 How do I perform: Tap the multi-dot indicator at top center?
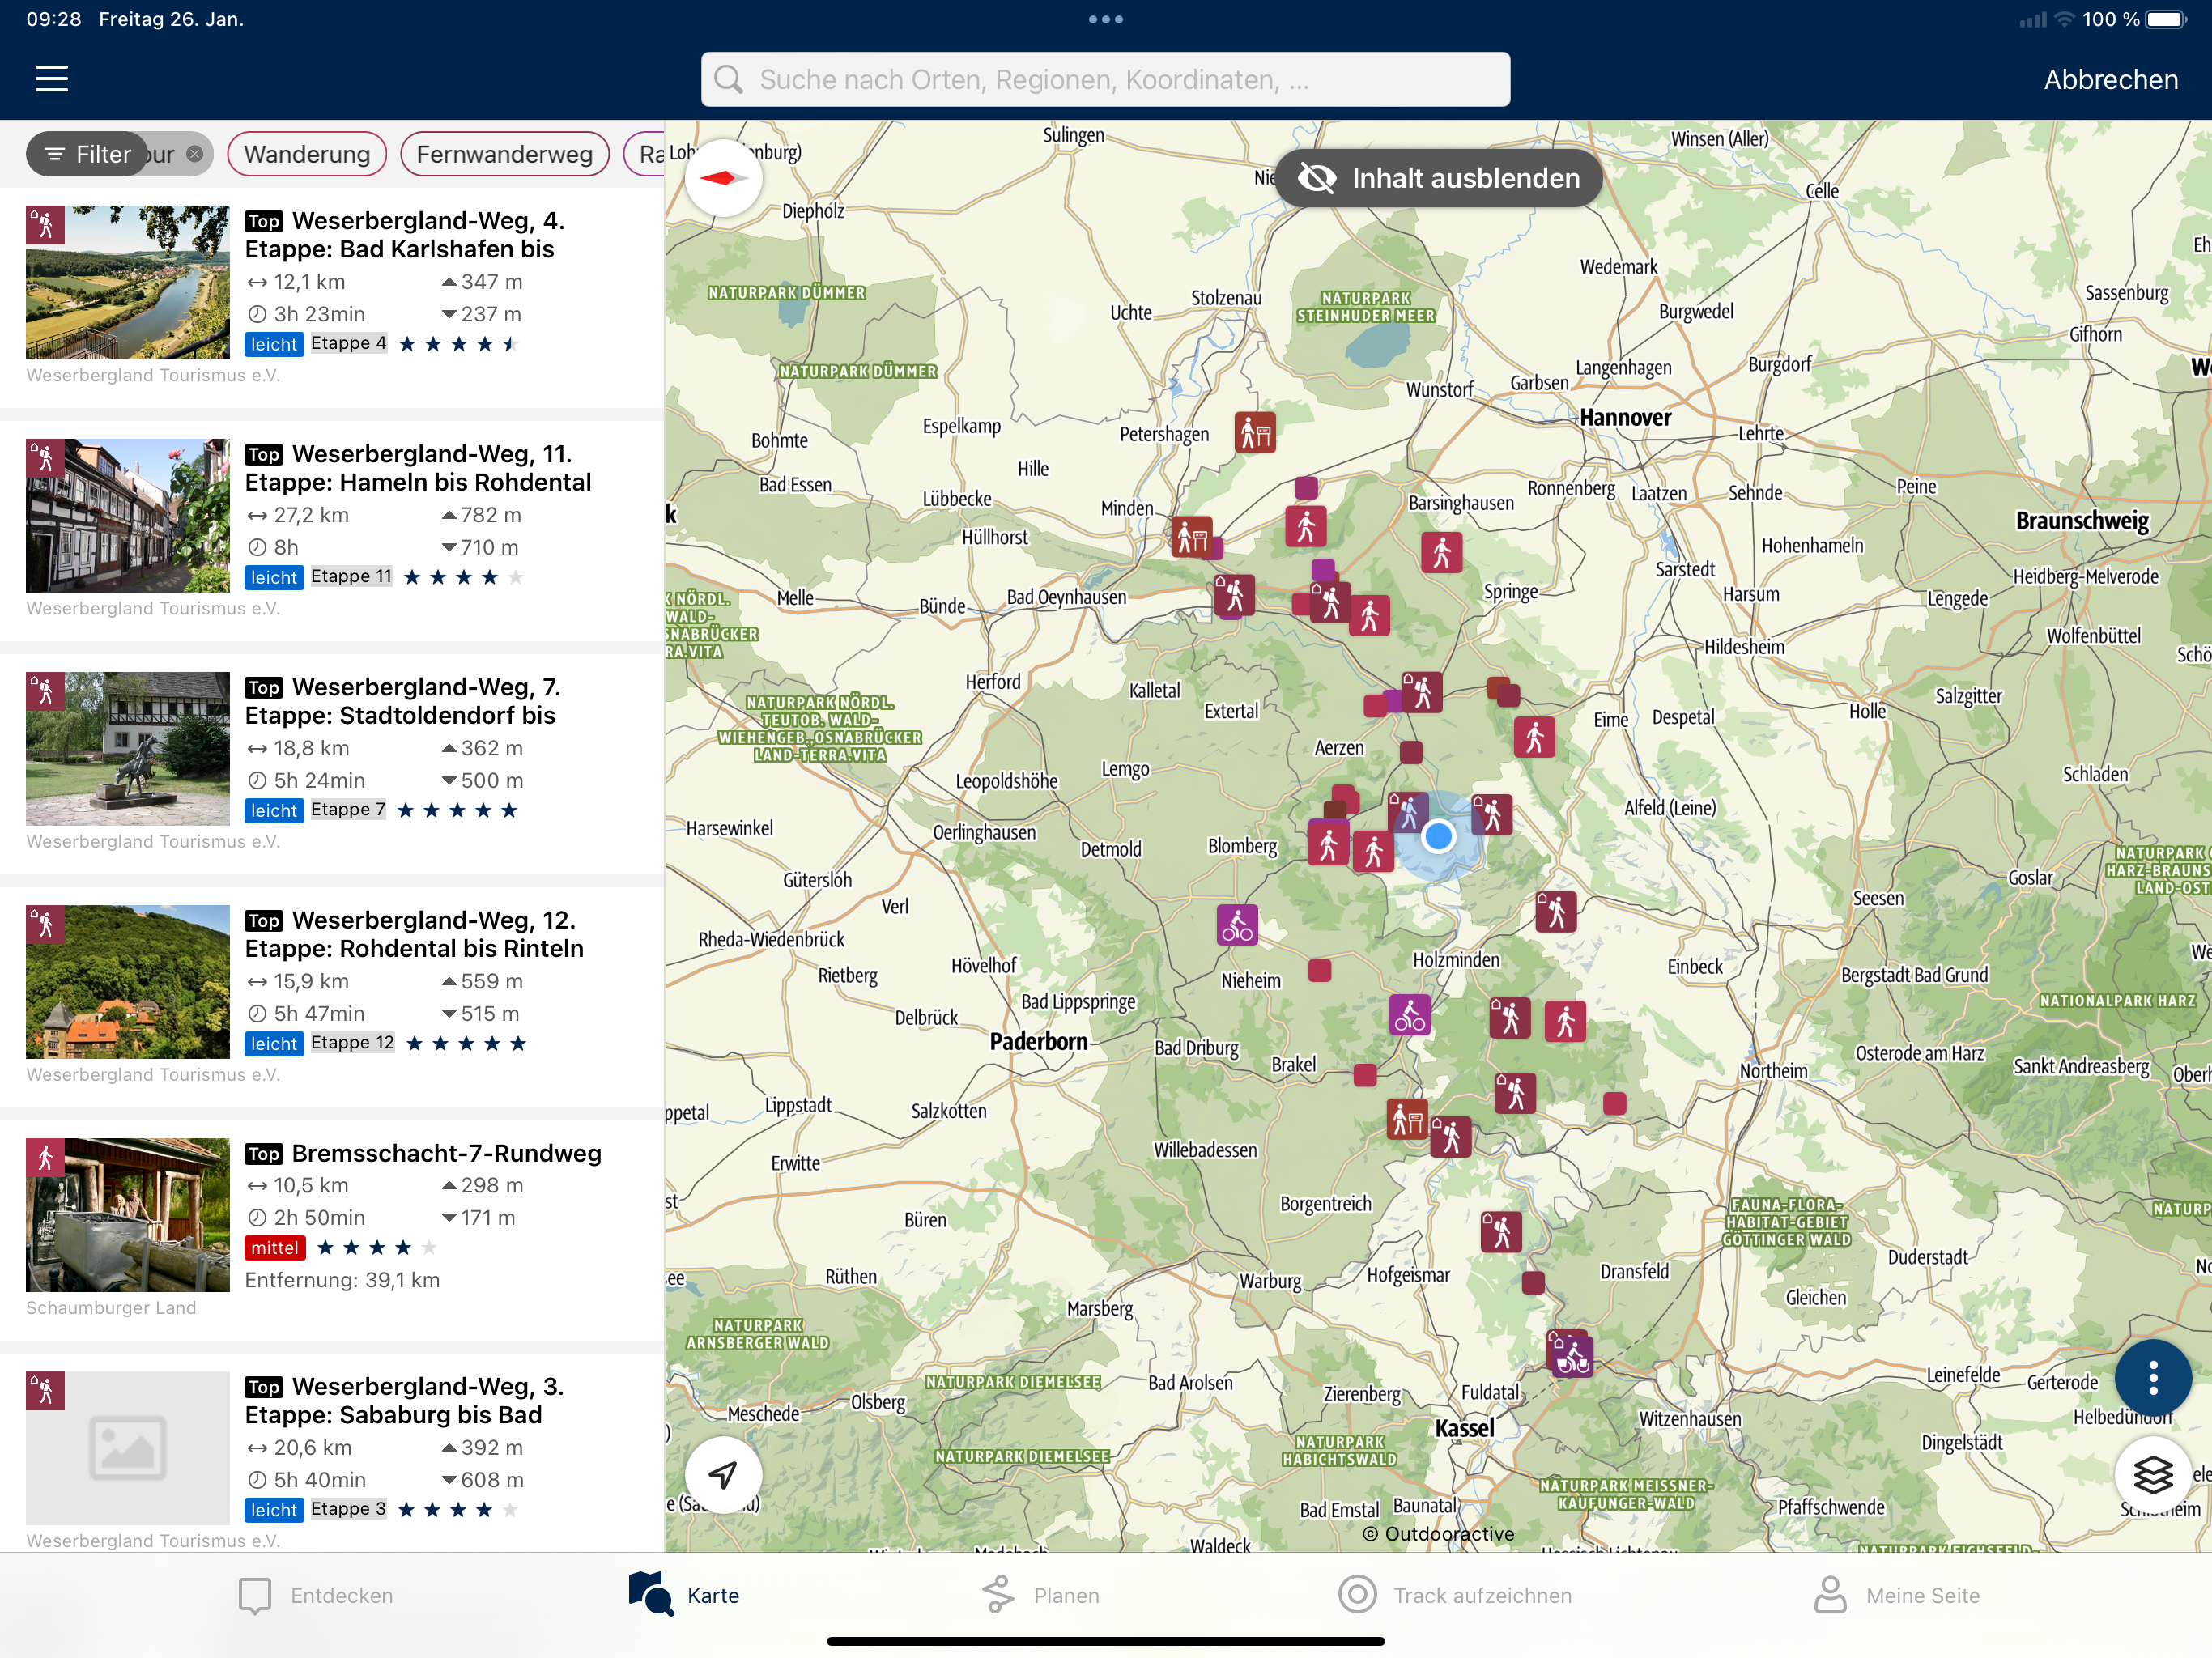(x=1106, y=19)
